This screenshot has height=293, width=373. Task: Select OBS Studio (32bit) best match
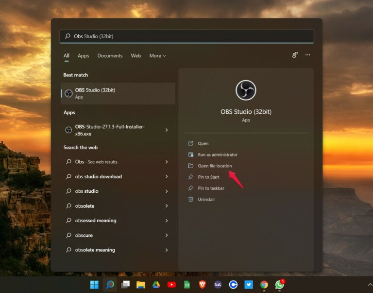pyautogui.click(x=118, y=93)
